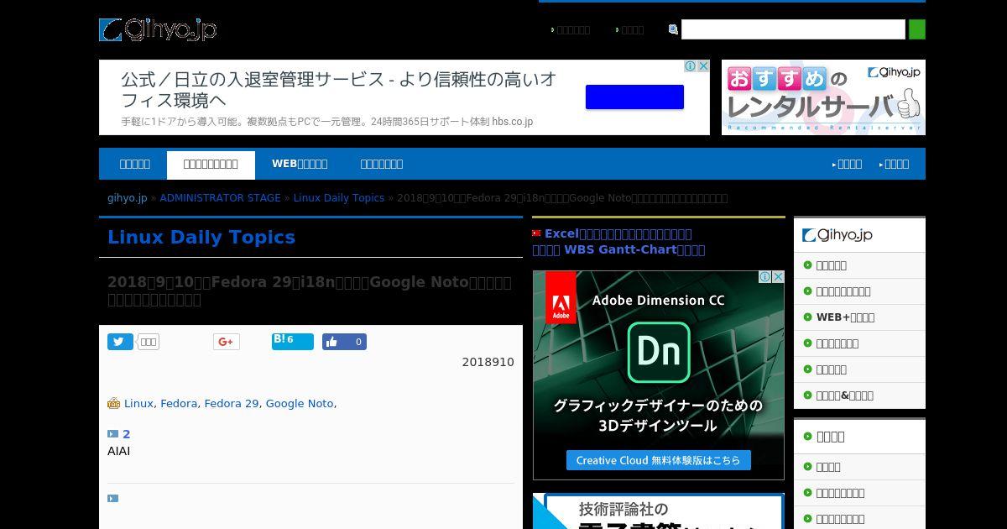Open ADMINISTRATOR STAGE breadcrumb link

click(220, 198)
